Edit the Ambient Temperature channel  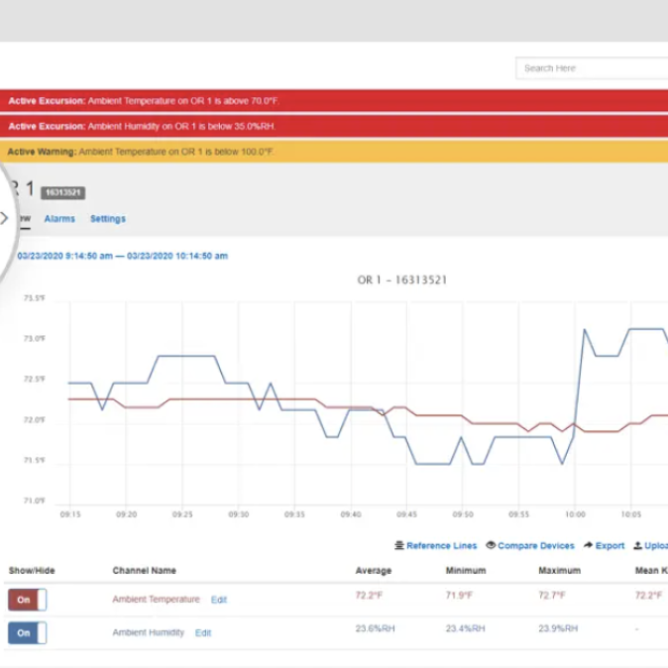point(219,600)
